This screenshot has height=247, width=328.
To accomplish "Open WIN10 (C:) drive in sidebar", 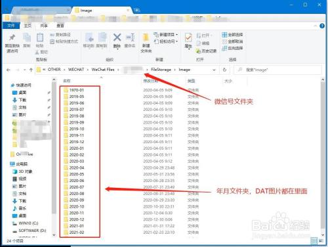I will point(26,223).
